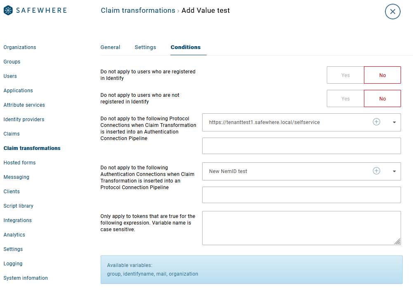The width and height of the screenshot is (413, 295).
Task: Open Logging in the sidebar
Action: point(13,264)
